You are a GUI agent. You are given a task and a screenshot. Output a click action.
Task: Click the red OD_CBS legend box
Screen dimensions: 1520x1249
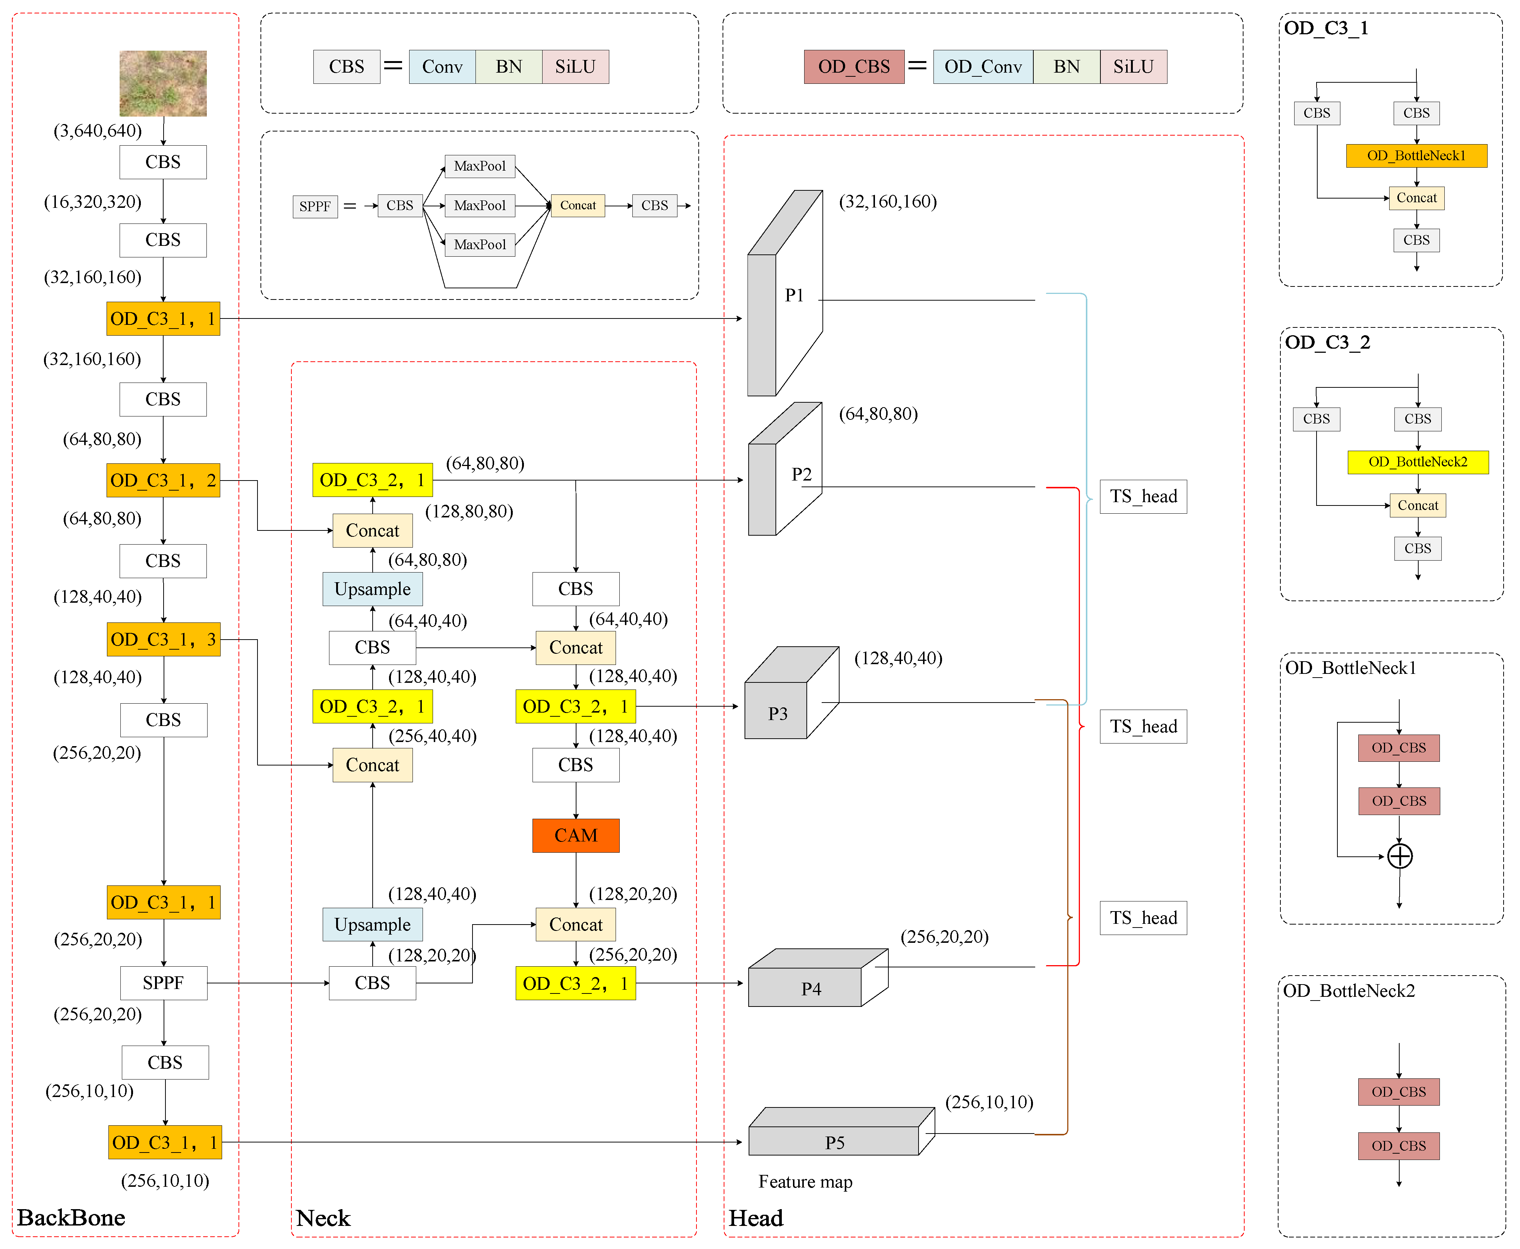[x=854, y=67]
